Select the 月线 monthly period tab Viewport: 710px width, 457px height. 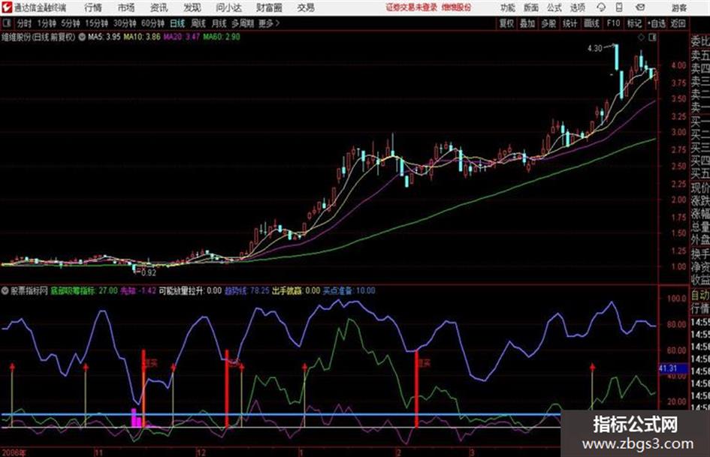(x=219, y=23)
